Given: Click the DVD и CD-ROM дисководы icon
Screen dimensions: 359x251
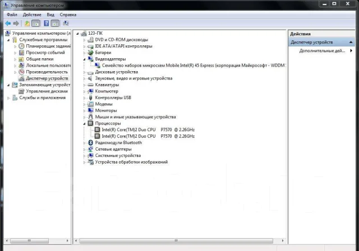Looking at the screenshot, I should 91,40.
